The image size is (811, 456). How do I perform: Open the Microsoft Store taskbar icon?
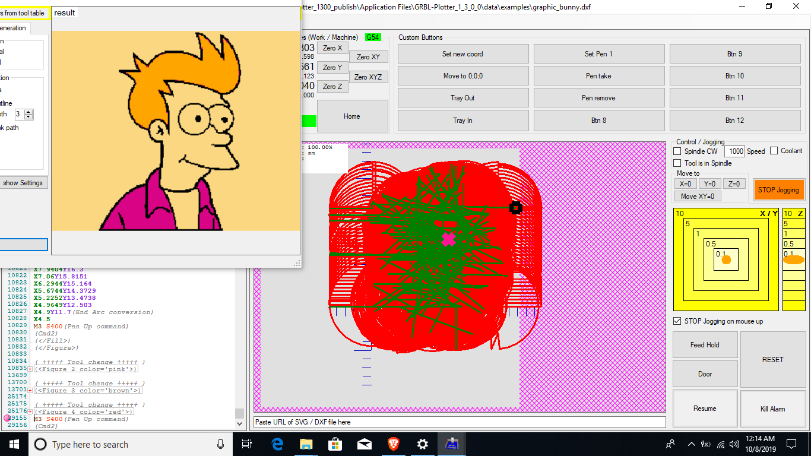(335, 444)
